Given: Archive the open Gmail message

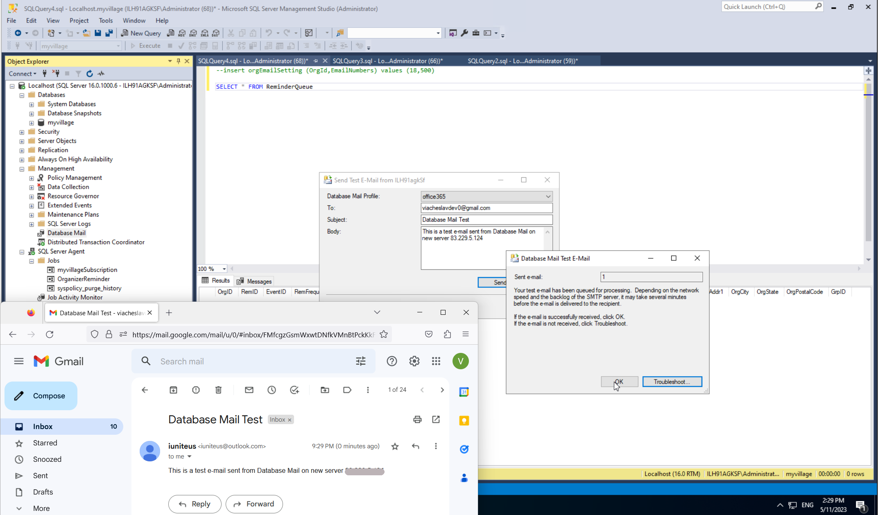Looking at the screenshot, I should (173, 390).
